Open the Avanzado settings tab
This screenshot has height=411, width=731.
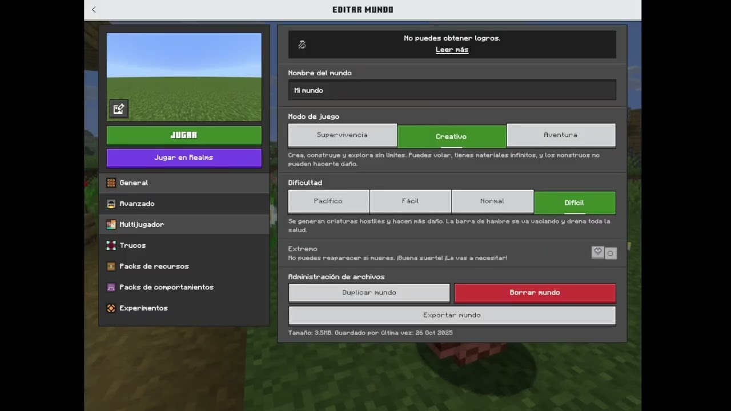click(x=184, y=204)
